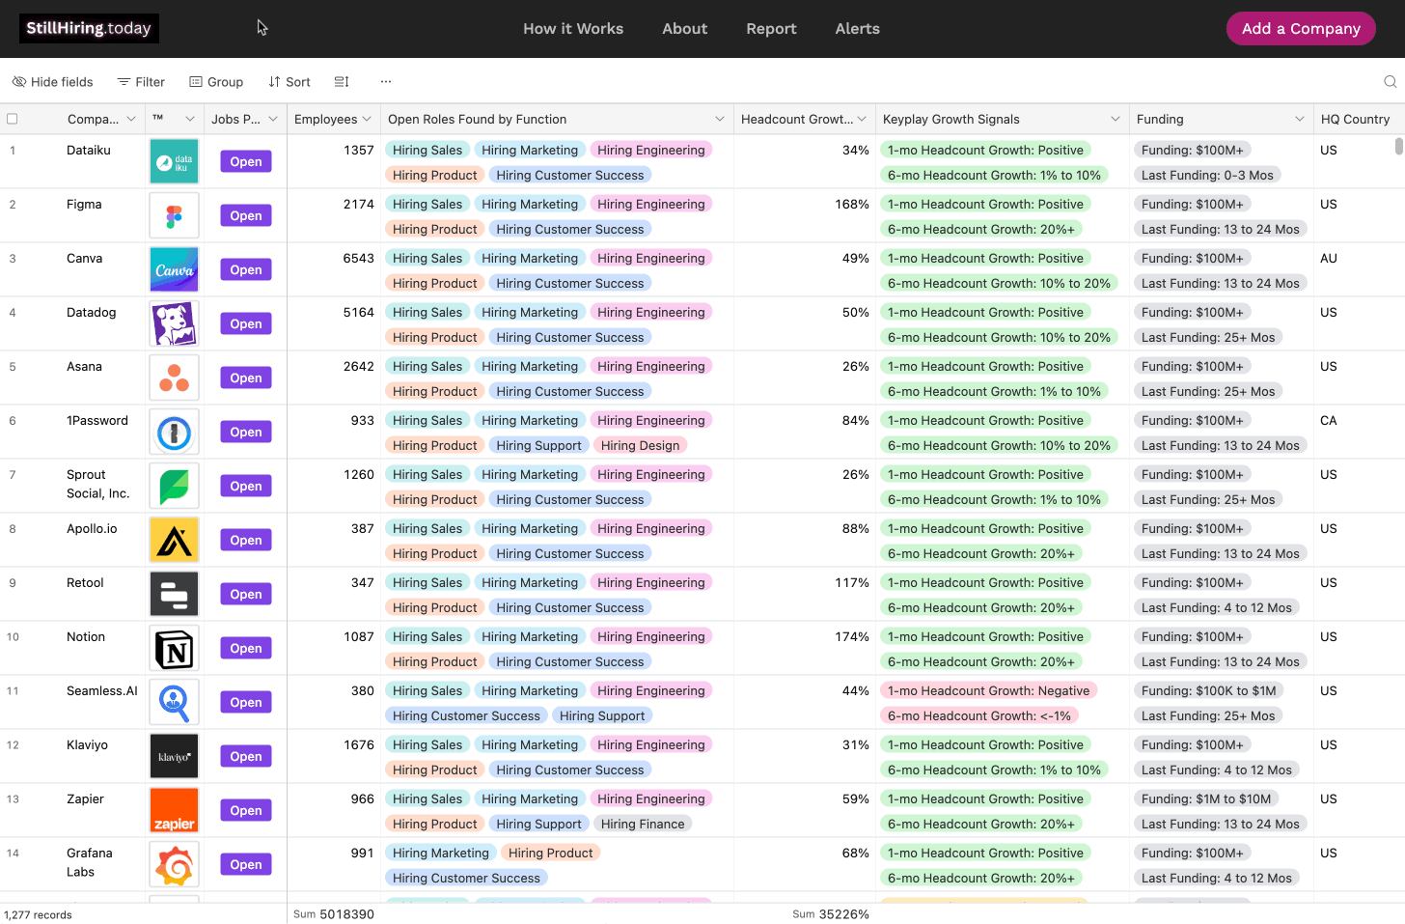Click the 6-mo Headcount Growth: <-1% tag
Image resolution: width=1405 pixels, height=924 pixels.
coord(978,715)
